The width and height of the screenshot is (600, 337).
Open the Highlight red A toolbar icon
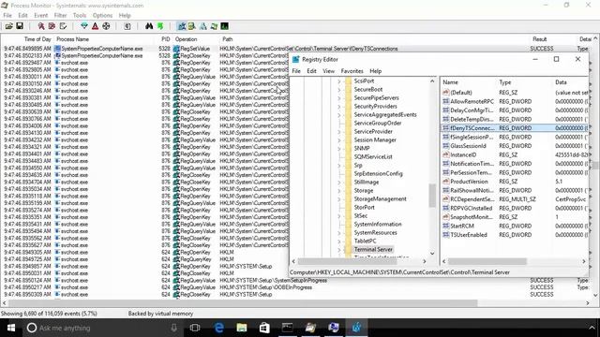(95, 26)
